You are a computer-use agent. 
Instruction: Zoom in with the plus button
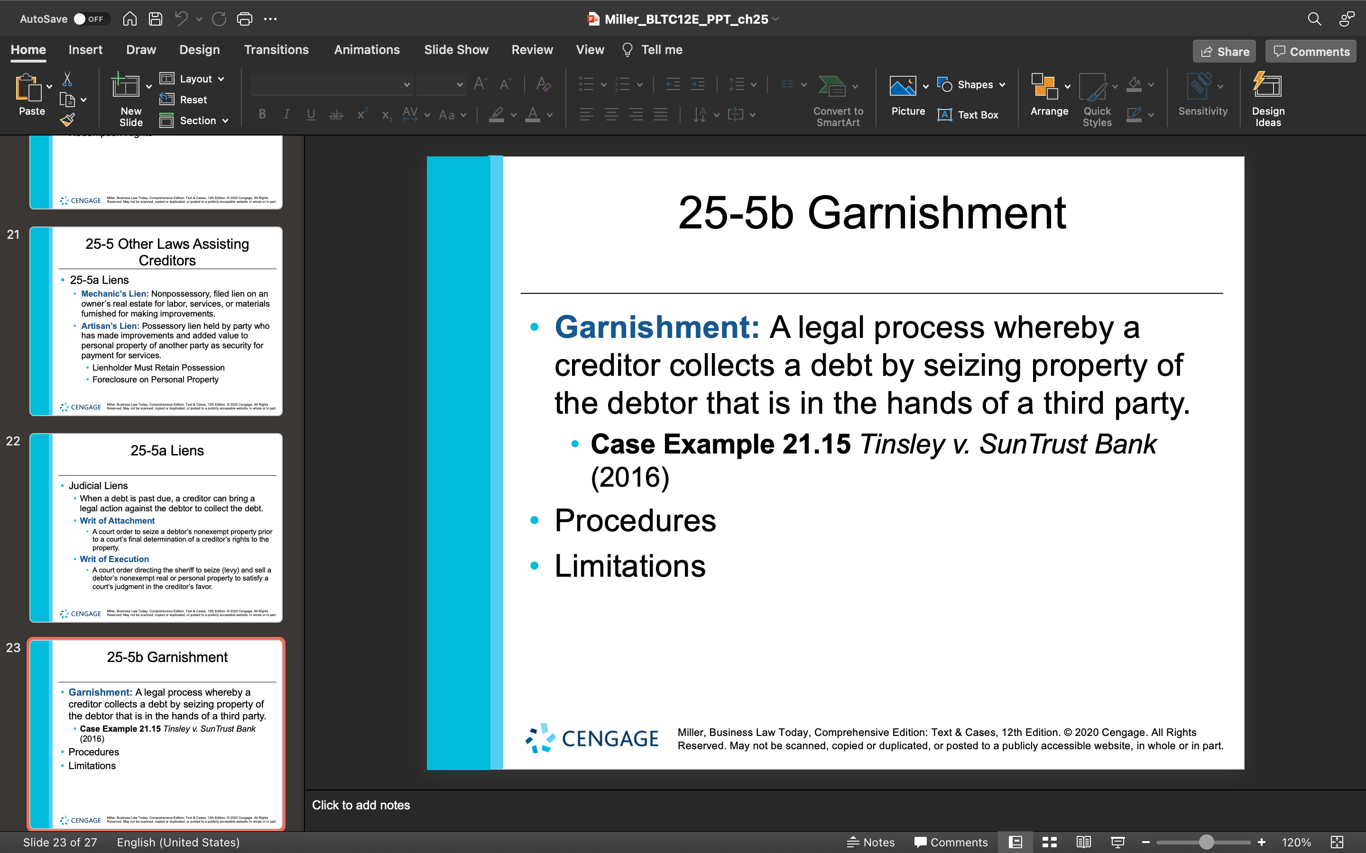click(x=1261, y=842)
